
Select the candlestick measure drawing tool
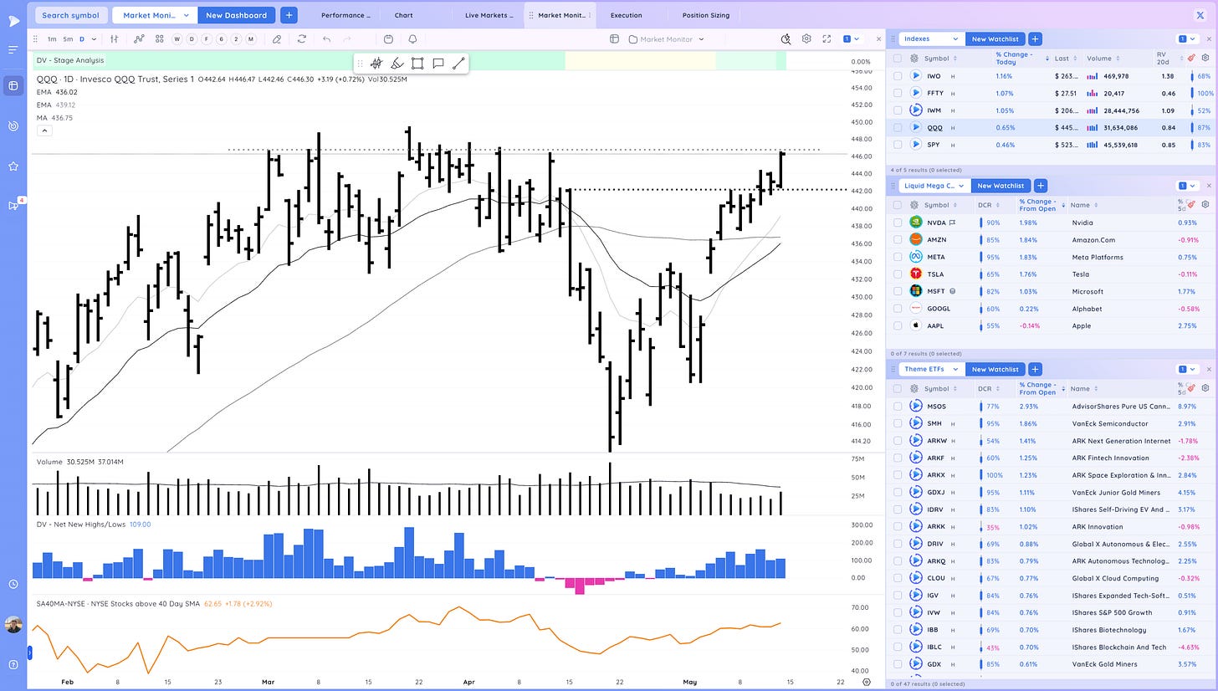tap(376, 63)
